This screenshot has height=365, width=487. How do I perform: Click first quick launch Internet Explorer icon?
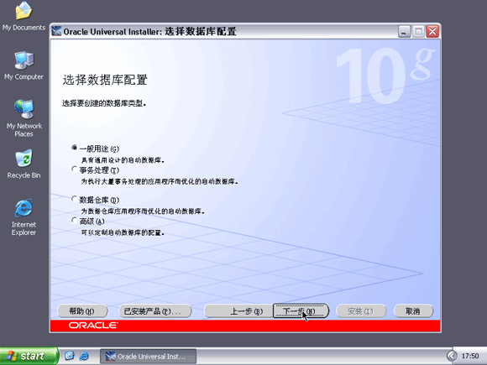point(69,356)
